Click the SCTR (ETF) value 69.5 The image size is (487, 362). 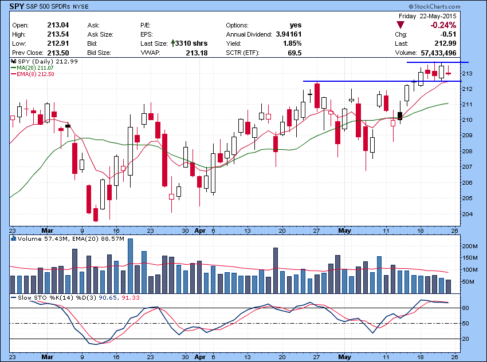click(294, 53)
